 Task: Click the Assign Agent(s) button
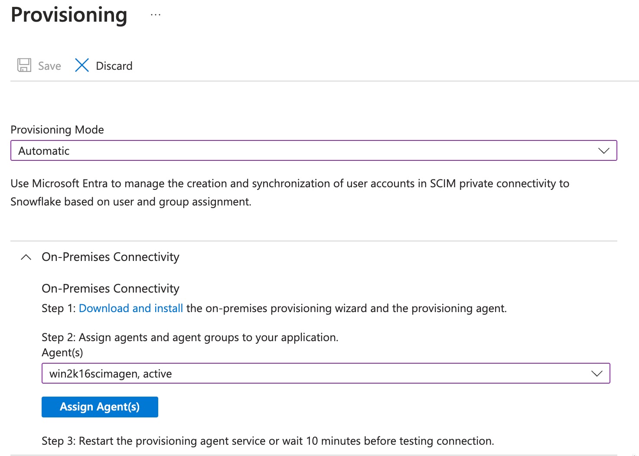(x=99, y=407)
